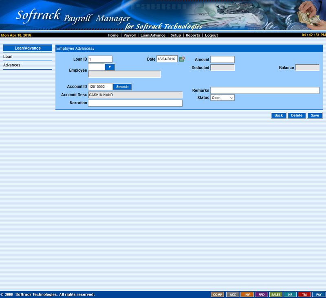Open the PAY module badge

318,294
